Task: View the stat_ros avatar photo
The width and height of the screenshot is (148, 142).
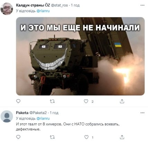Action: pos(7,9)
